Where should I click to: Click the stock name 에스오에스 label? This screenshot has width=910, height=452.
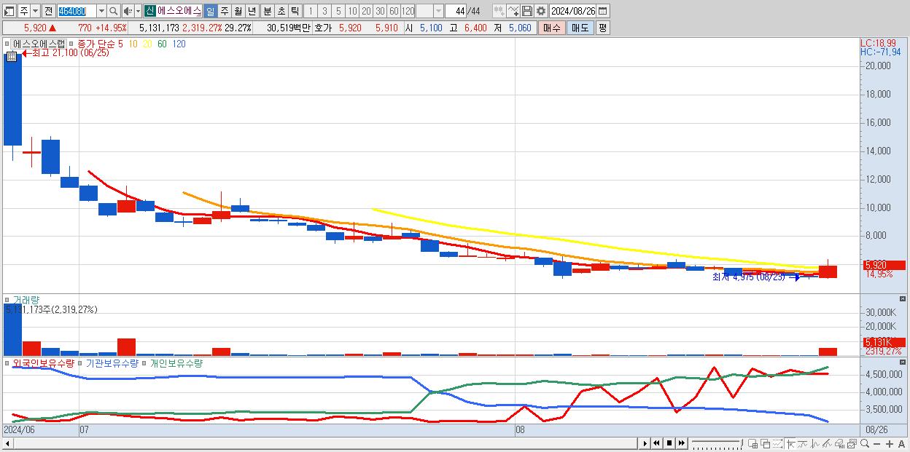pyautogui.click(x=179, y=11)
